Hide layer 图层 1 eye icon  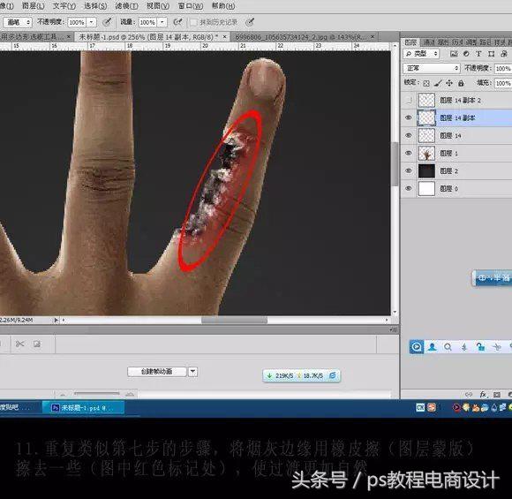(x=409, y=153)
